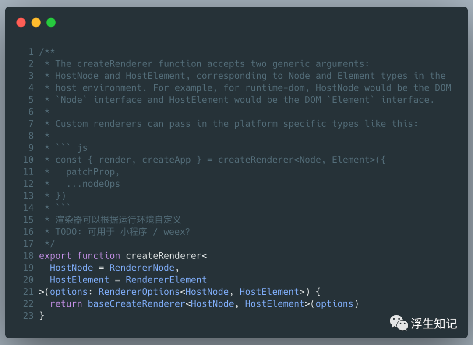Click 'runtime-dom,' in comment line 4

(277, 87)
